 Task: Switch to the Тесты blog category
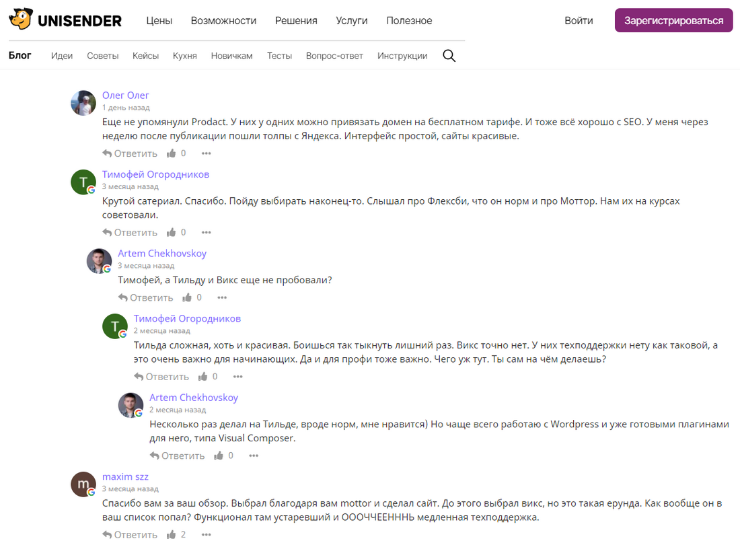click(279, 56)
